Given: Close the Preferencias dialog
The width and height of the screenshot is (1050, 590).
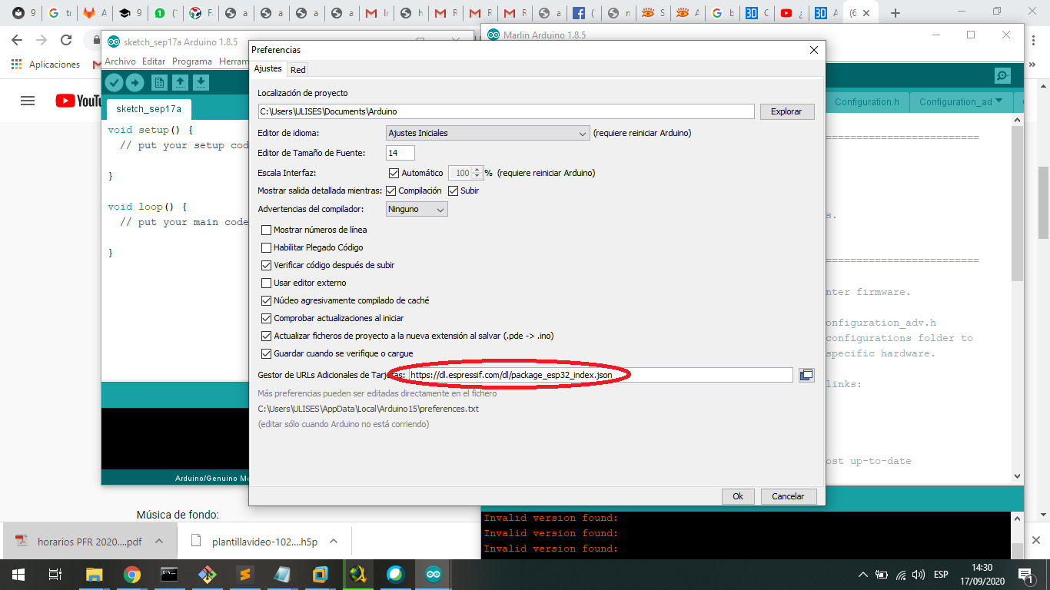Looking at the screenshot, I should pos(814,50).
